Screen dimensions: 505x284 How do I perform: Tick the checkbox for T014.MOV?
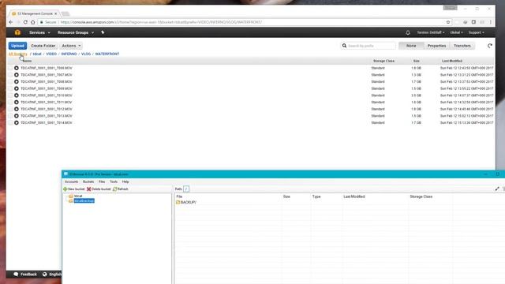(10, 123)
